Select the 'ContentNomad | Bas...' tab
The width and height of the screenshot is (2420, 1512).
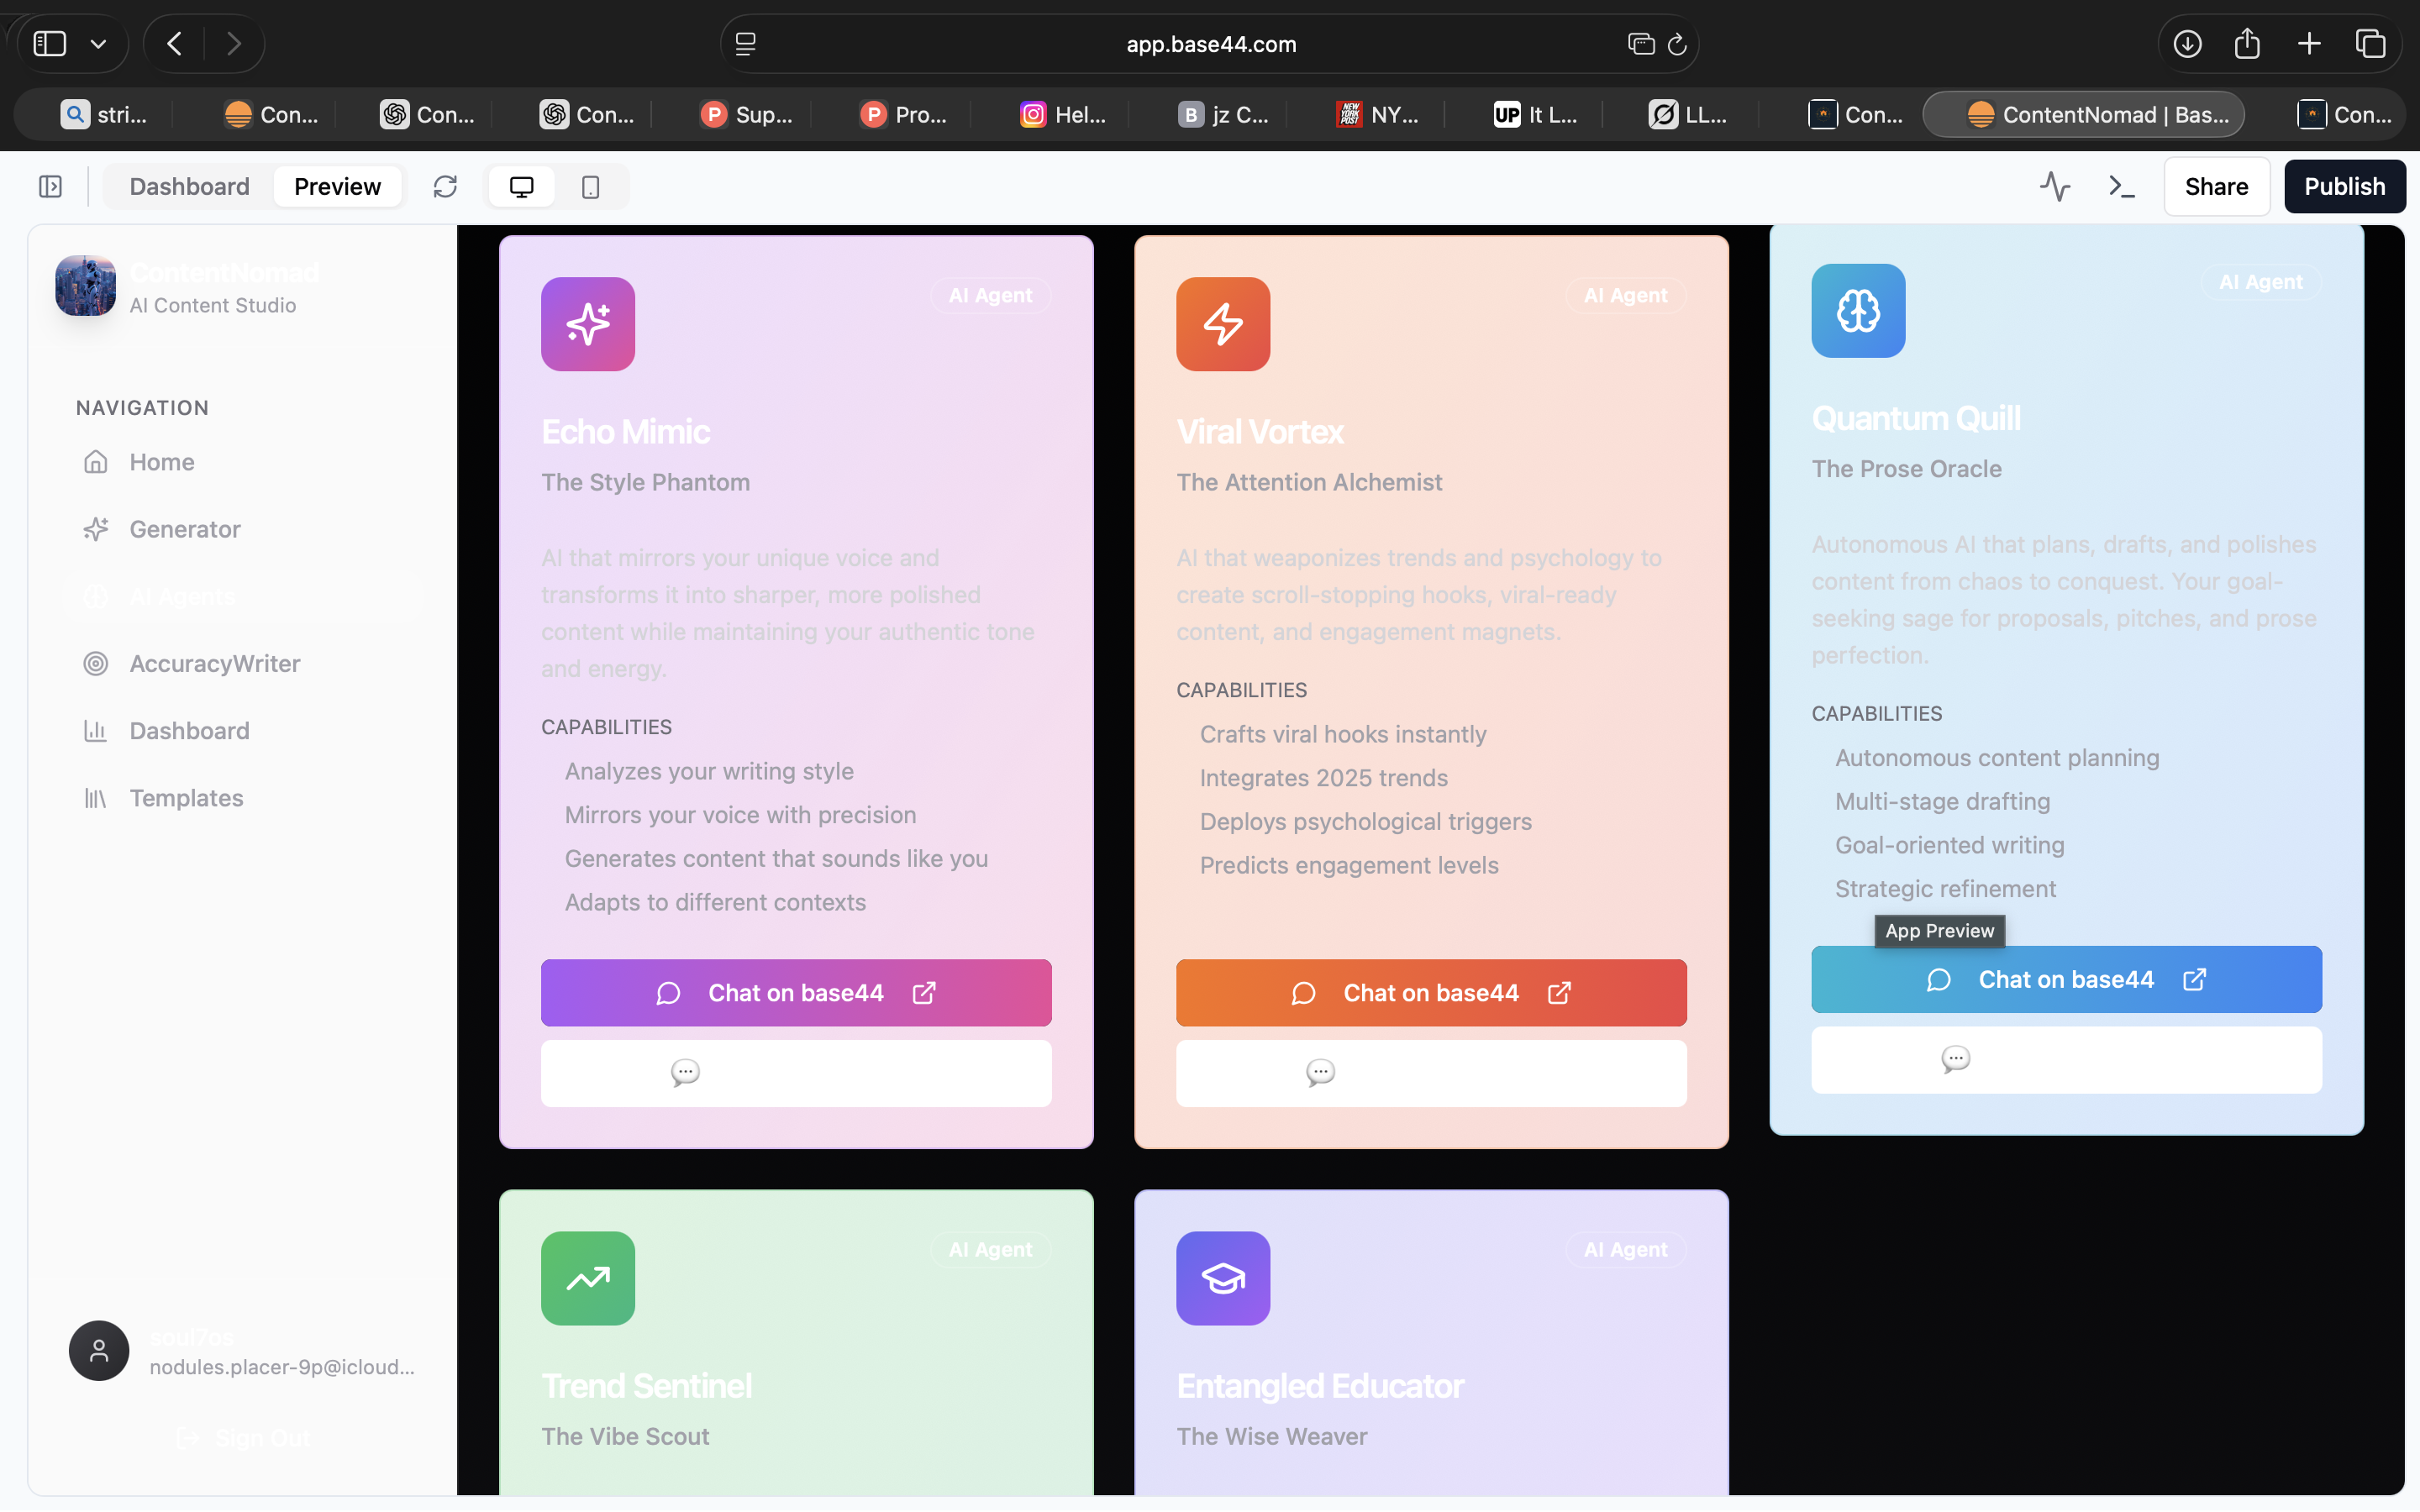[2084, 115]
